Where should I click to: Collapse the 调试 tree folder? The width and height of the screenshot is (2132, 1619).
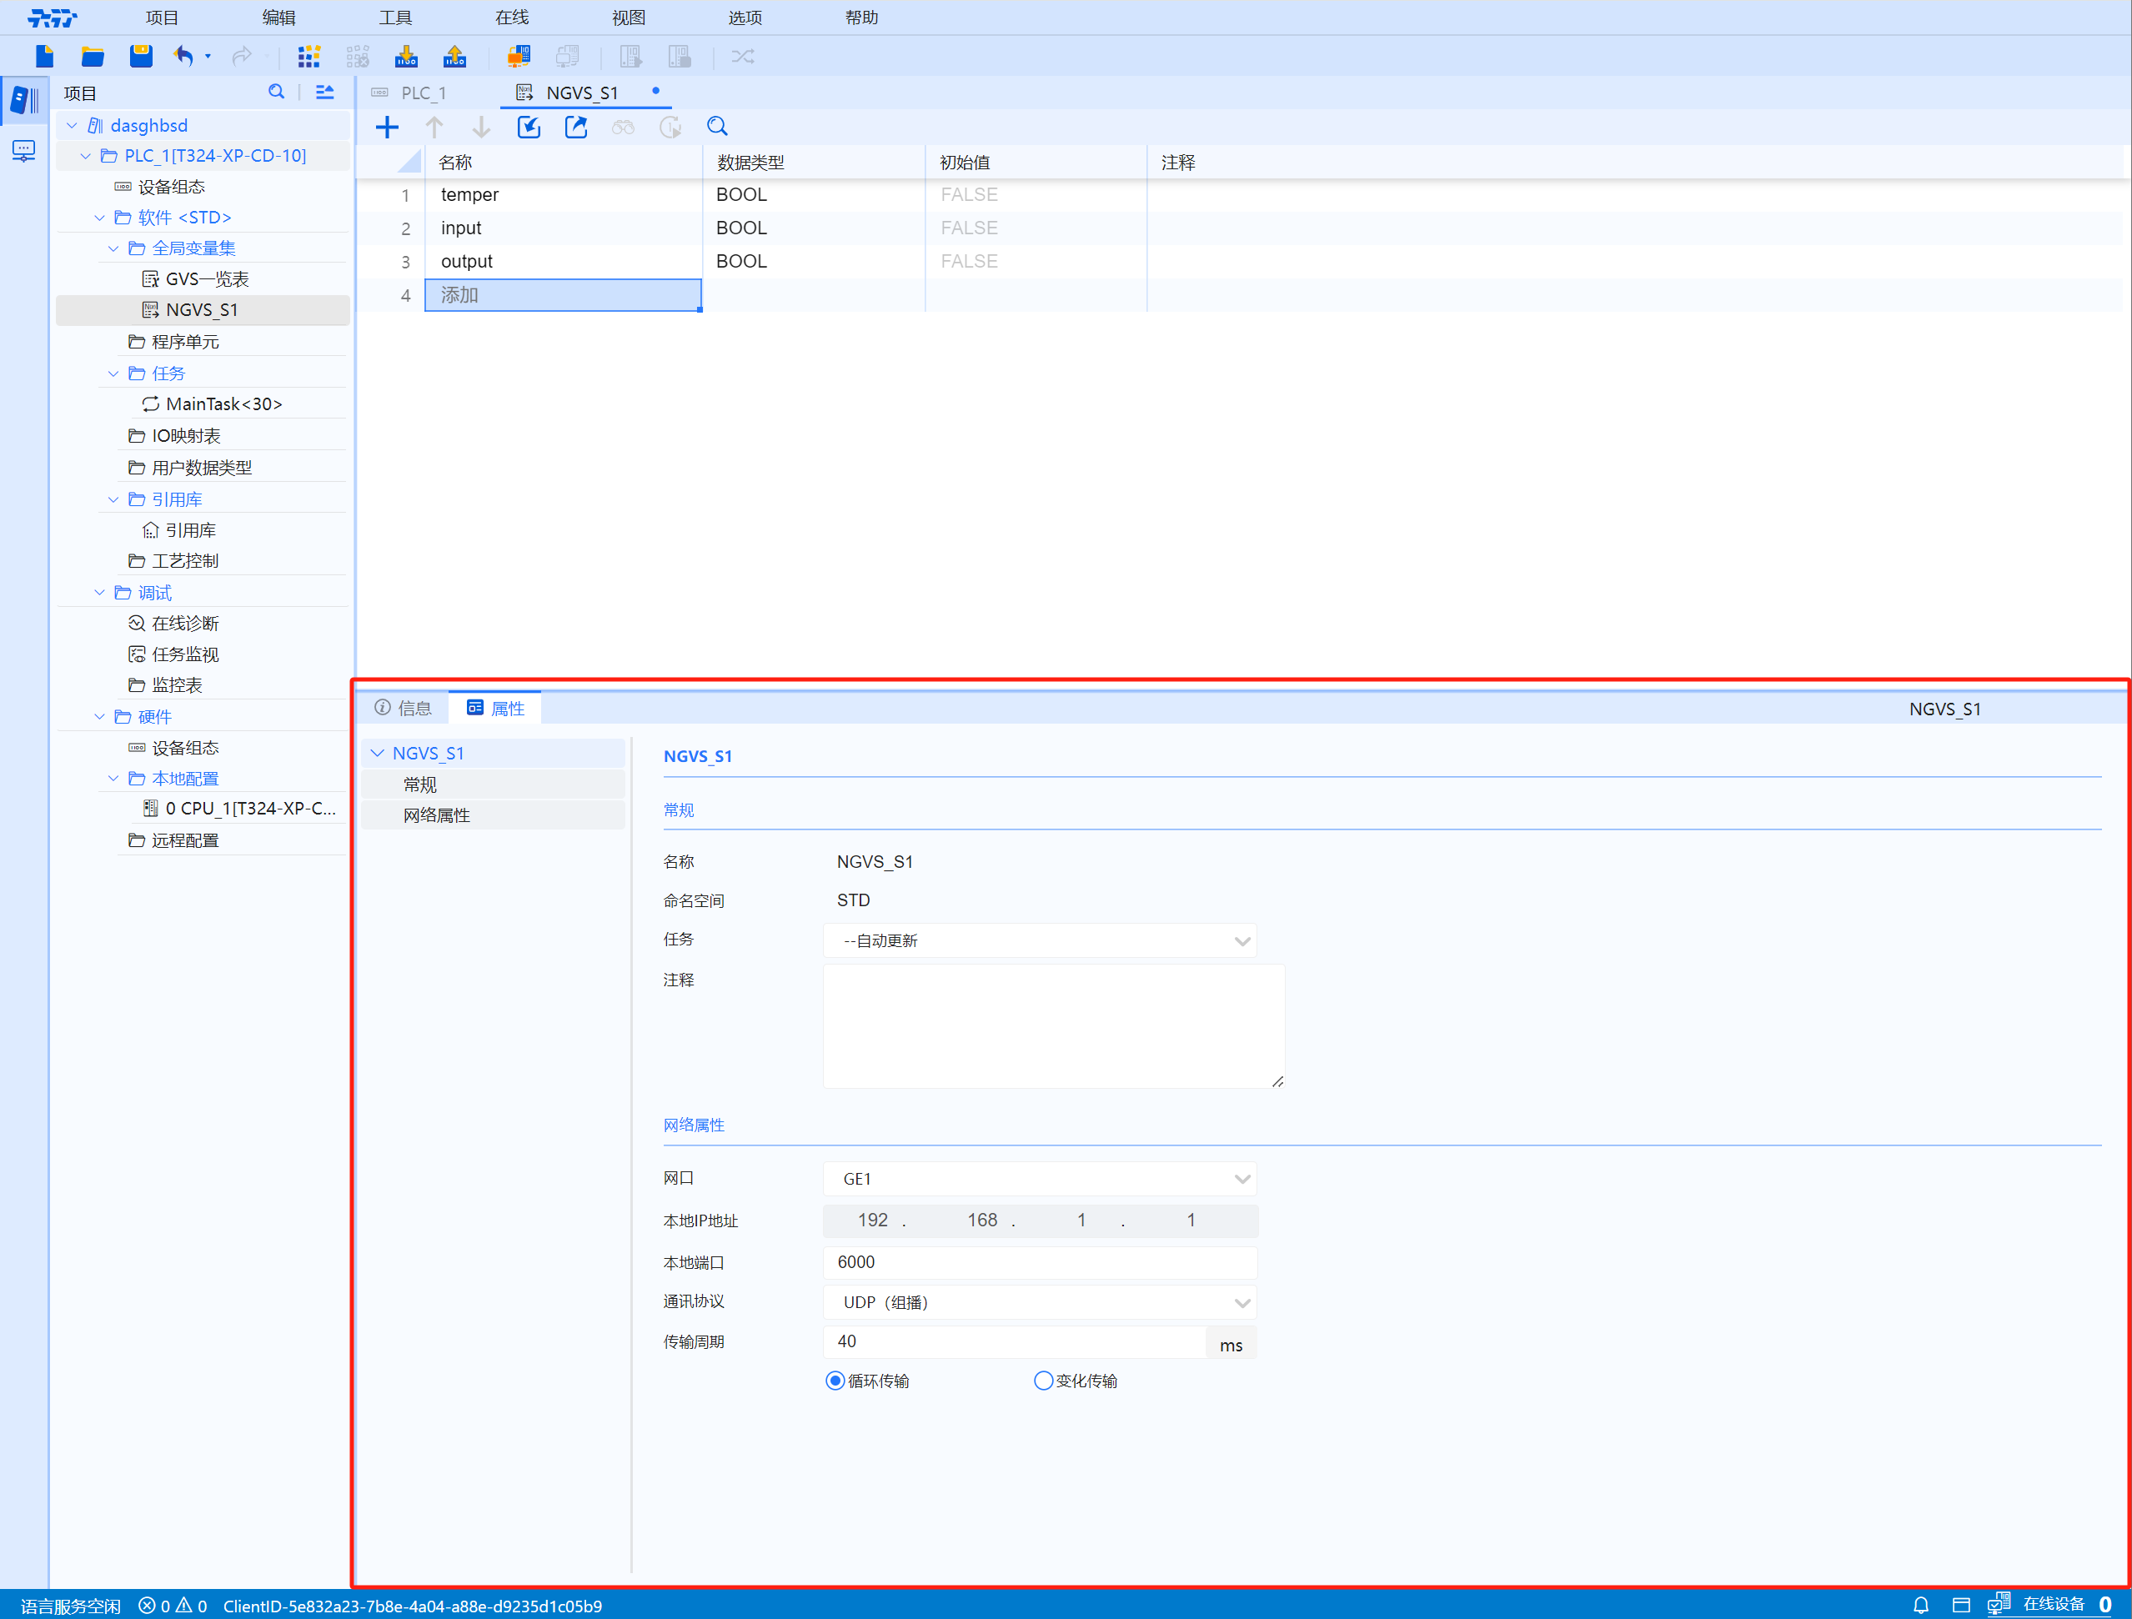click(99, 593)
